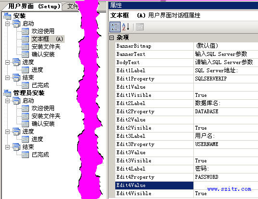Click the Edit4Label 密码: value

(x=202, y=169)
